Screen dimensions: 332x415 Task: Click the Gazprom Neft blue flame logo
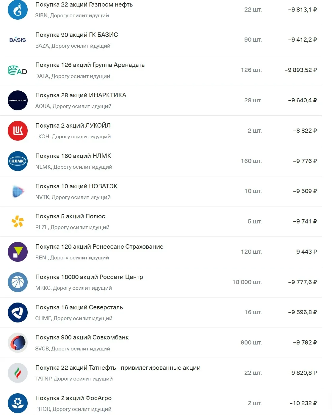[x=18, y=10]
